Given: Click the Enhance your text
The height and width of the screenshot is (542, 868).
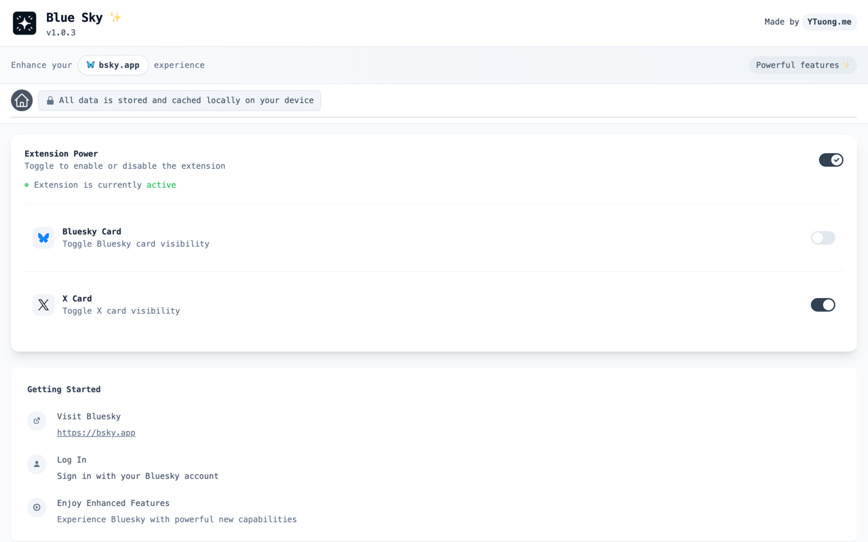Looking at the screenshot, I should 41,65.
